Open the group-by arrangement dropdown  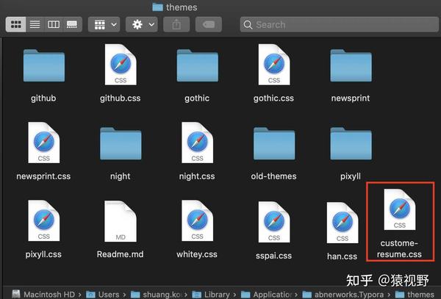pyautogui.click(x=104, y=24)
